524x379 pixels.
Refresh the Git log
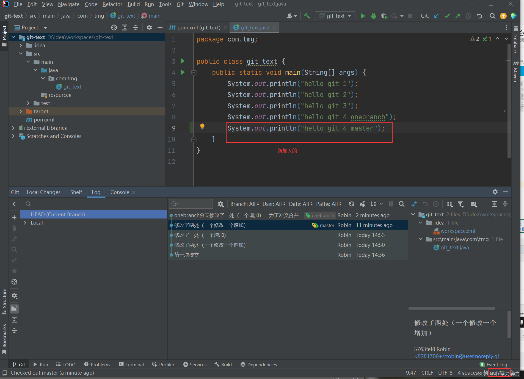click(x=351, y=204)
